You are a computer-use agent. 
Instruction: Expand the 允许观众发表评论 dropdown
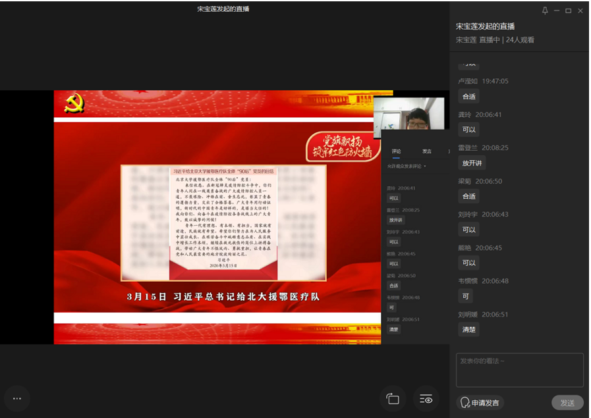[406, 167]
